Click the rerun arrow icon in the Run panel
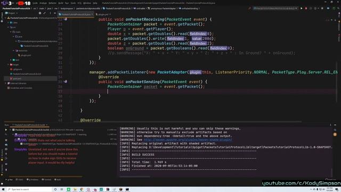341x192 pixels. 6,130
